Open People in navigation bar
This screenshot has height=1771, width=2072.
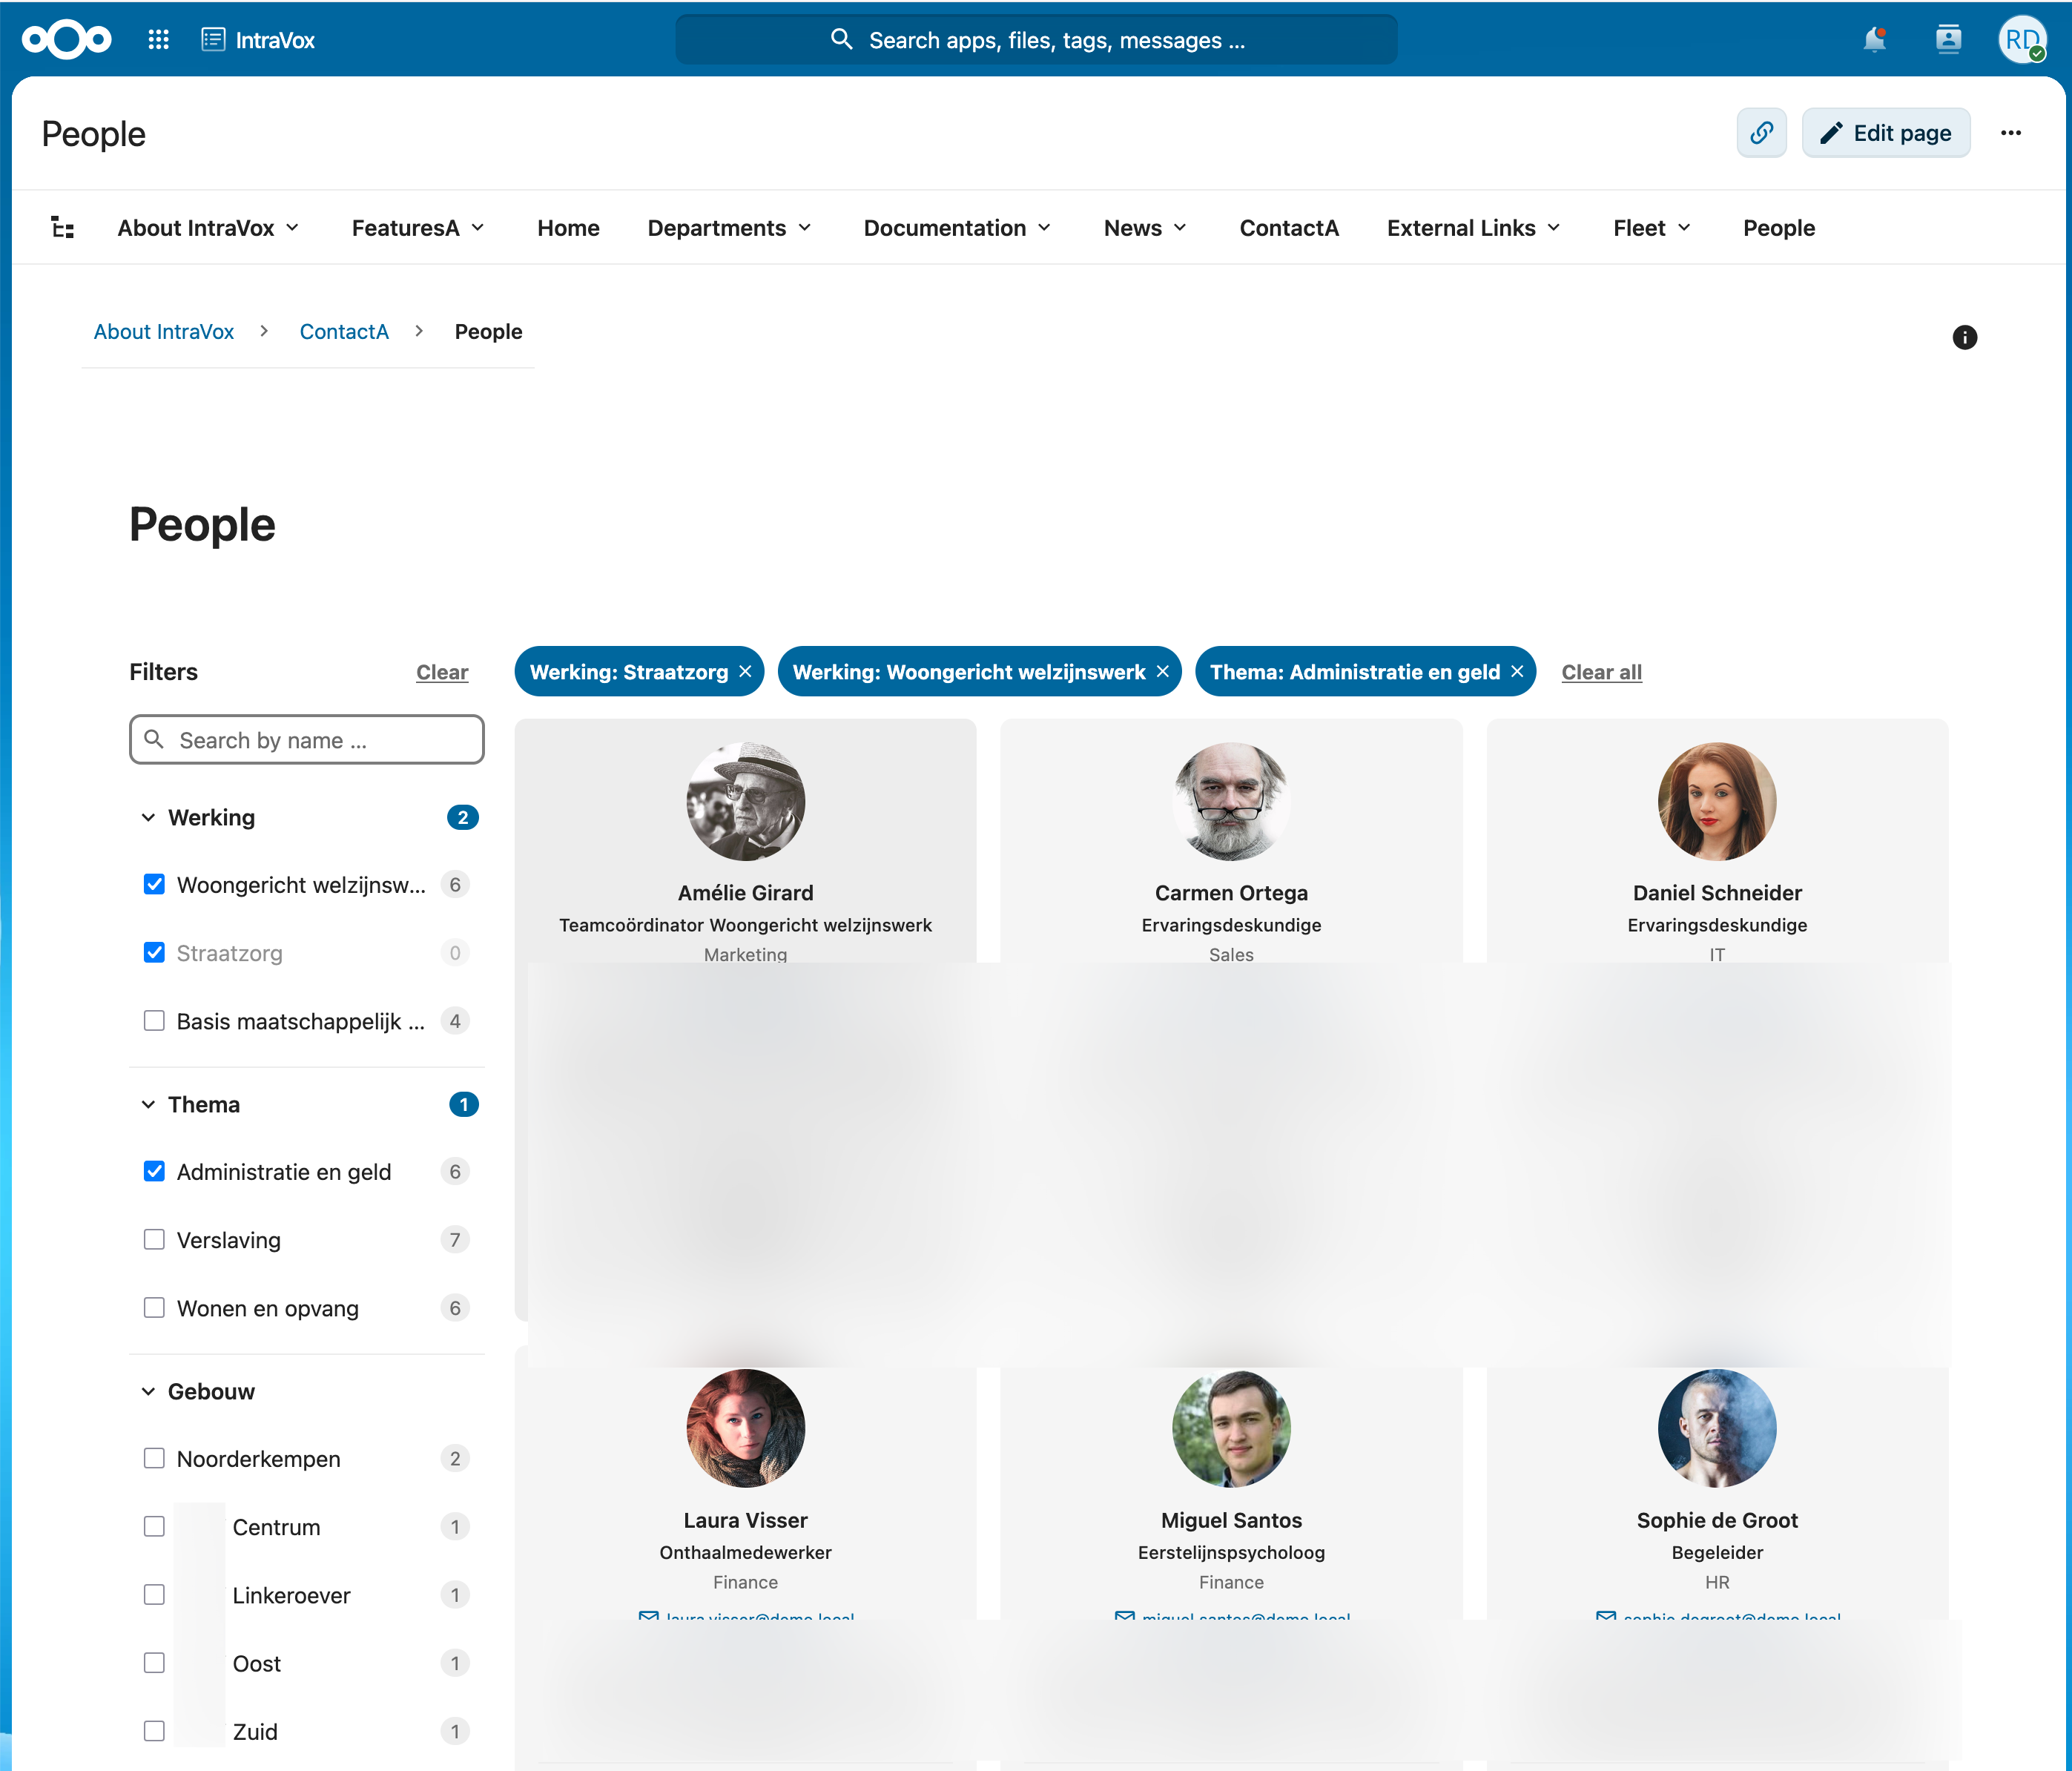[1779, 228]
